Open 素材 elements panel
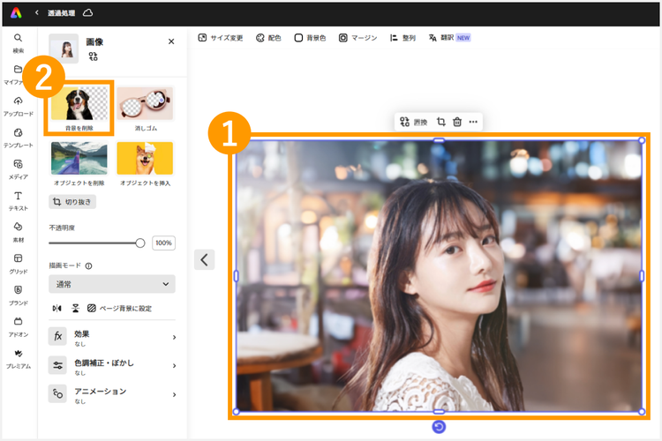The height and width of the screenshot is (441, 662). coord(19,233)
